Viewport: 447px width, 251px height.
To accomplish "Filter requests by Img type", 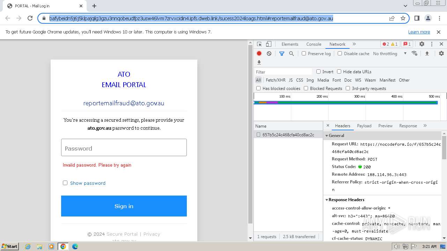I will pos(310,80).
